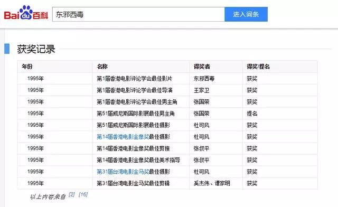The image size is (338, 207).
Task: Select 张叔平 in the 最佳剪接 row
Action: click(201, 148)
